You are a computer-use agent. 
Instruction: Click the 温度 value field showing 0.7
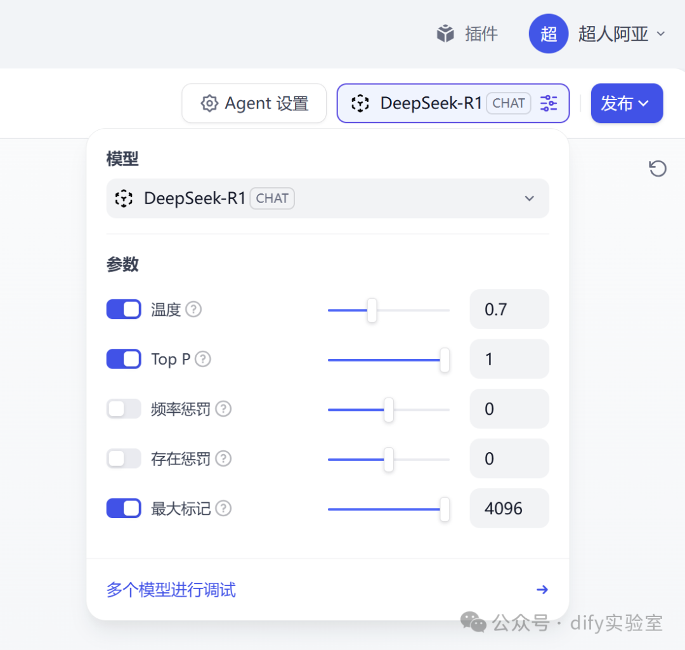click(x=509, y=309)
